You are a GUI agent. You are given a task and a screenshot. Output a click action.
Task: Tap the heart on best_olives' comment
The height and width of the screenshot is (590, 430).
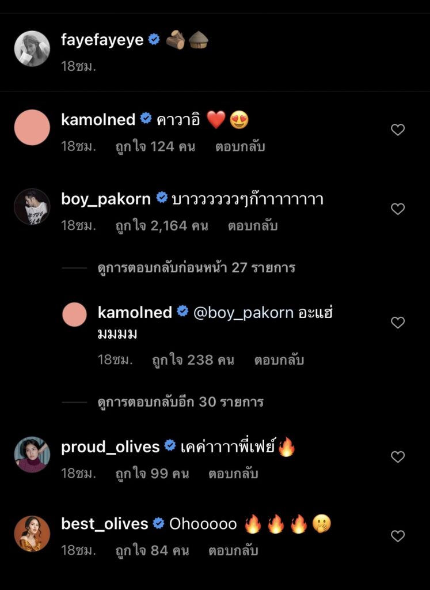398,536
